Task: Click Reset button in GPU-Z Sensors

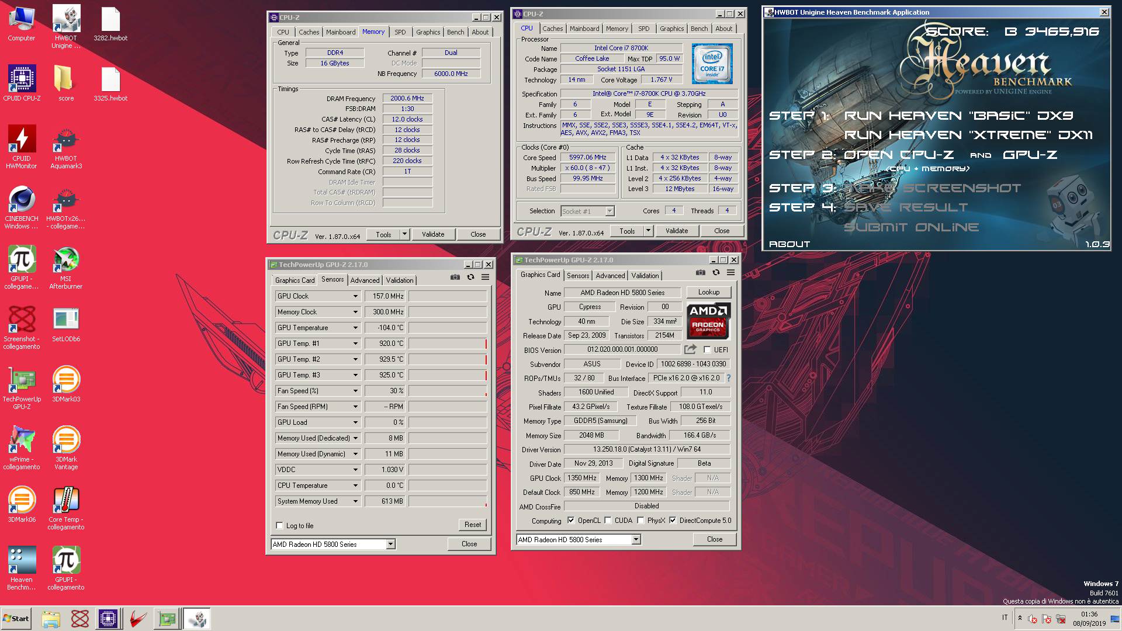Action: click(473, 525)
